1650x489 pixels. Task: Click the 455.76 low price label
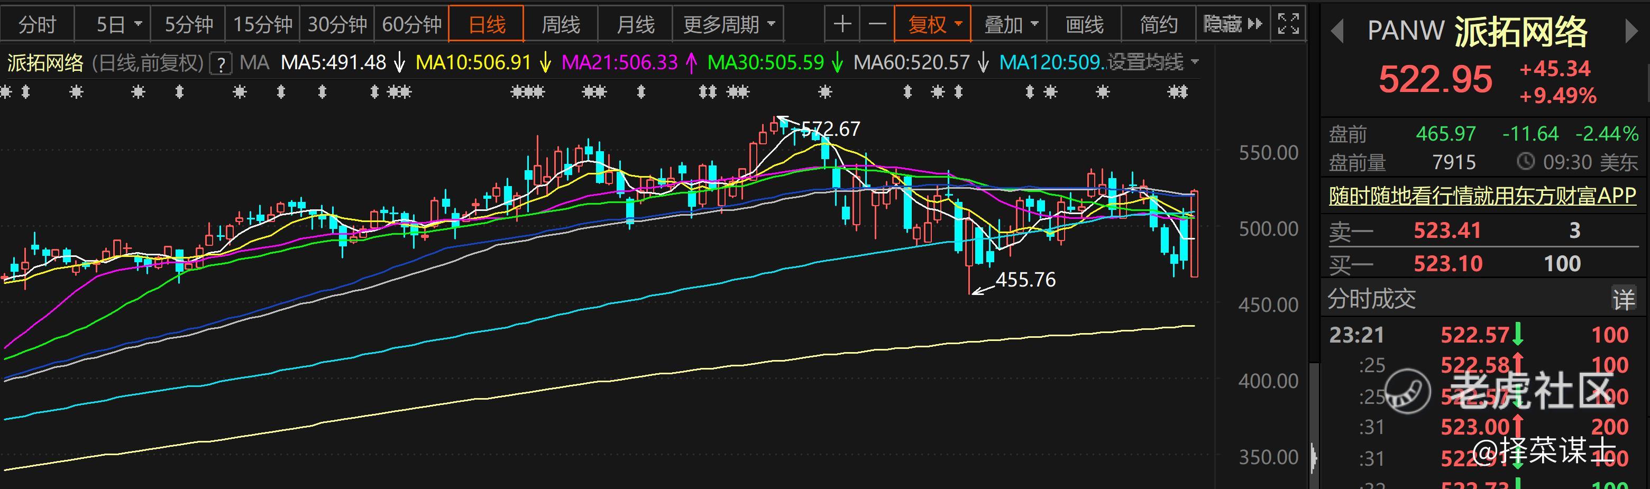pyautogui.click(x=1025, y=280)
